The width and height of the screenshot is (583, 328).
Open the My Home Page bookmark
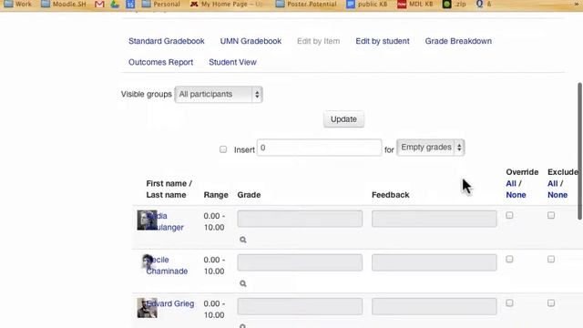click(x=226, y=4)
